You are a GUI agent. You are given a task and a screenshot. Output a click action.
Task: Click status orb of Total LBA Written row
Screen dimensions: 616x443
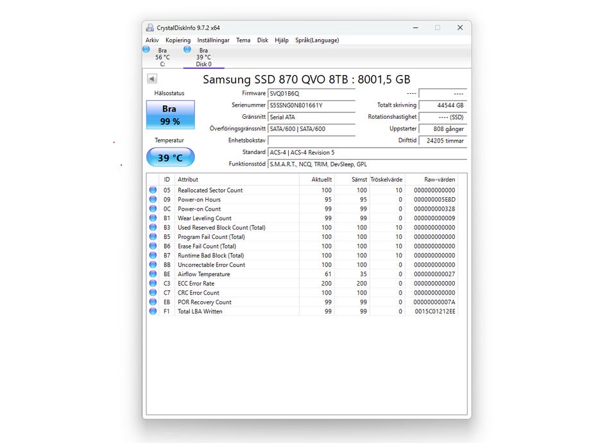tap(153, 311)
